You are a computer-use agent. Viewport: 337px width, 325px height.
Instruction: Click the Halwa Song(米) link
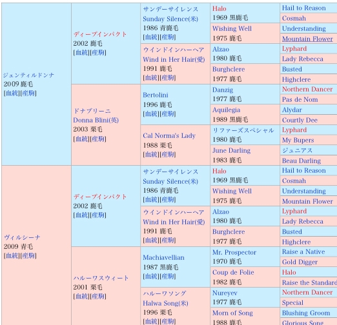click(x=165, y=303)
